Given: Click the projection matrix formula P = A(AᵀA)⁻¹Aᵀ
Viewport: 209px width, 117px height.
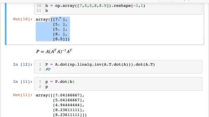Looking at the screenshot, I should coord(54,51).
